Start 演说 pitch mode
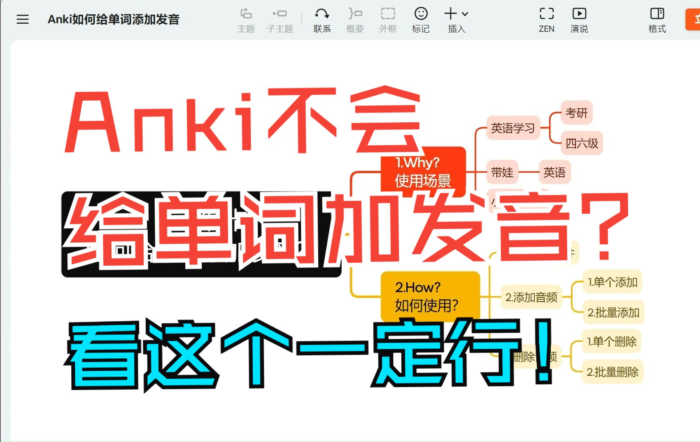The height and width of the screenshot is (442, 700). coord(579,20)
